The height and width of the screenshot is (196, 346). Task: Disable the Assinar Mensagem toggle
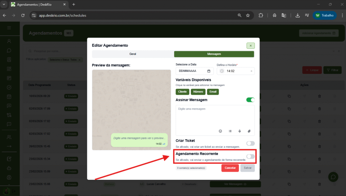click(250, 100)
